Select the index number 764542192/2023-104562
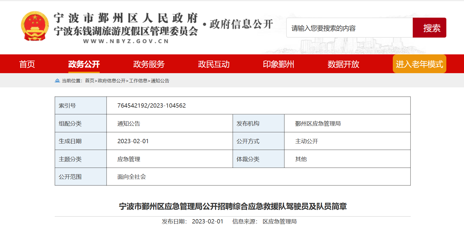The image size is (464, 228). click(152, 106)
